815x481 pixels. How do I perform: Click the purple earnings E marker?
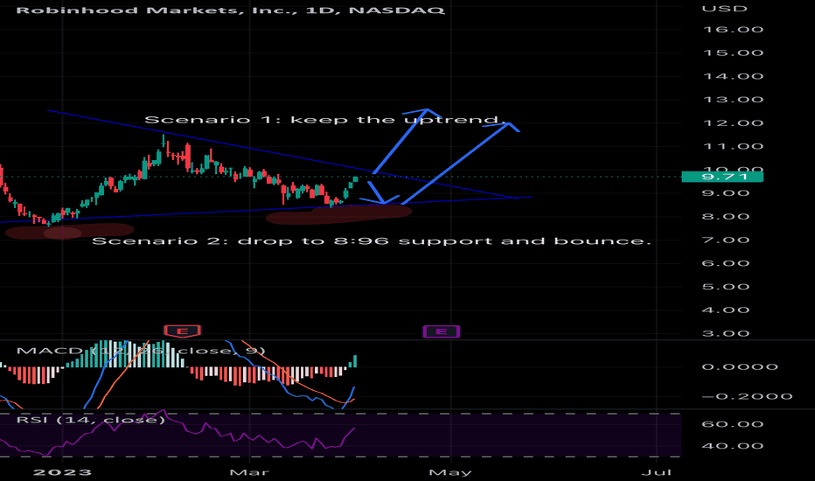(442, 331)
